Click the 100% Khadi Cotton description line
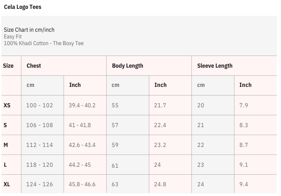This screenshot has height=196, width=281. pos(44,43)
